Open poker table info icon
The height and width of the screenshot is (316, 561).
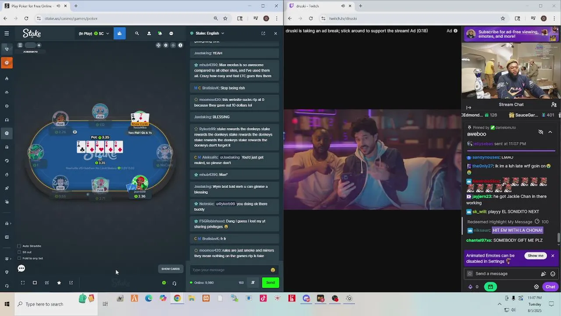click(180, 45)
